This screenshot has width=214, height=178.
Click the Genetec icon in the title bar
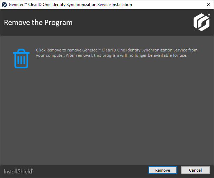(4, 5)
